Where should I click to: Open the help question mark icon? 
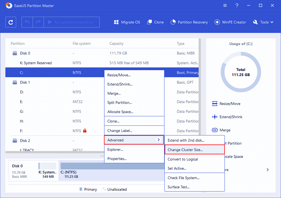tap(237, 6)
